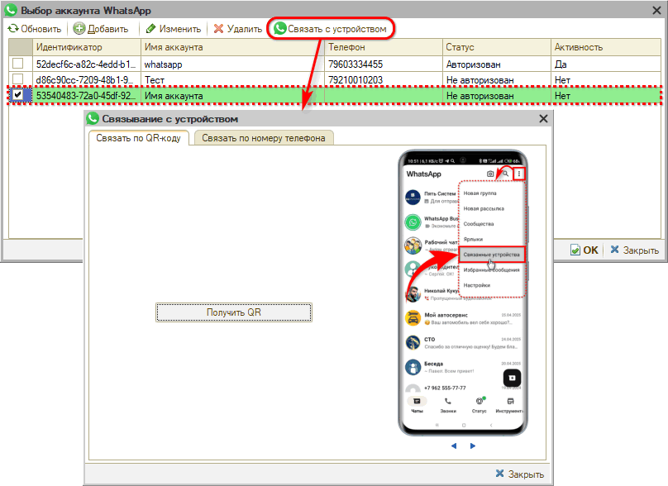Tick the checkbox for the Тест account row
This screenshot has height=486, width=668.
click(17, 80)
